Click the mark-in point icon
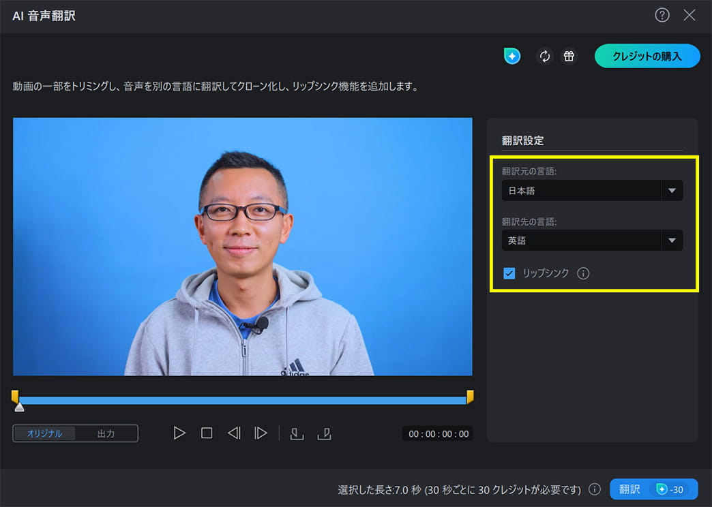The width and height of the screenshot is (712, 507). [297, 433]
